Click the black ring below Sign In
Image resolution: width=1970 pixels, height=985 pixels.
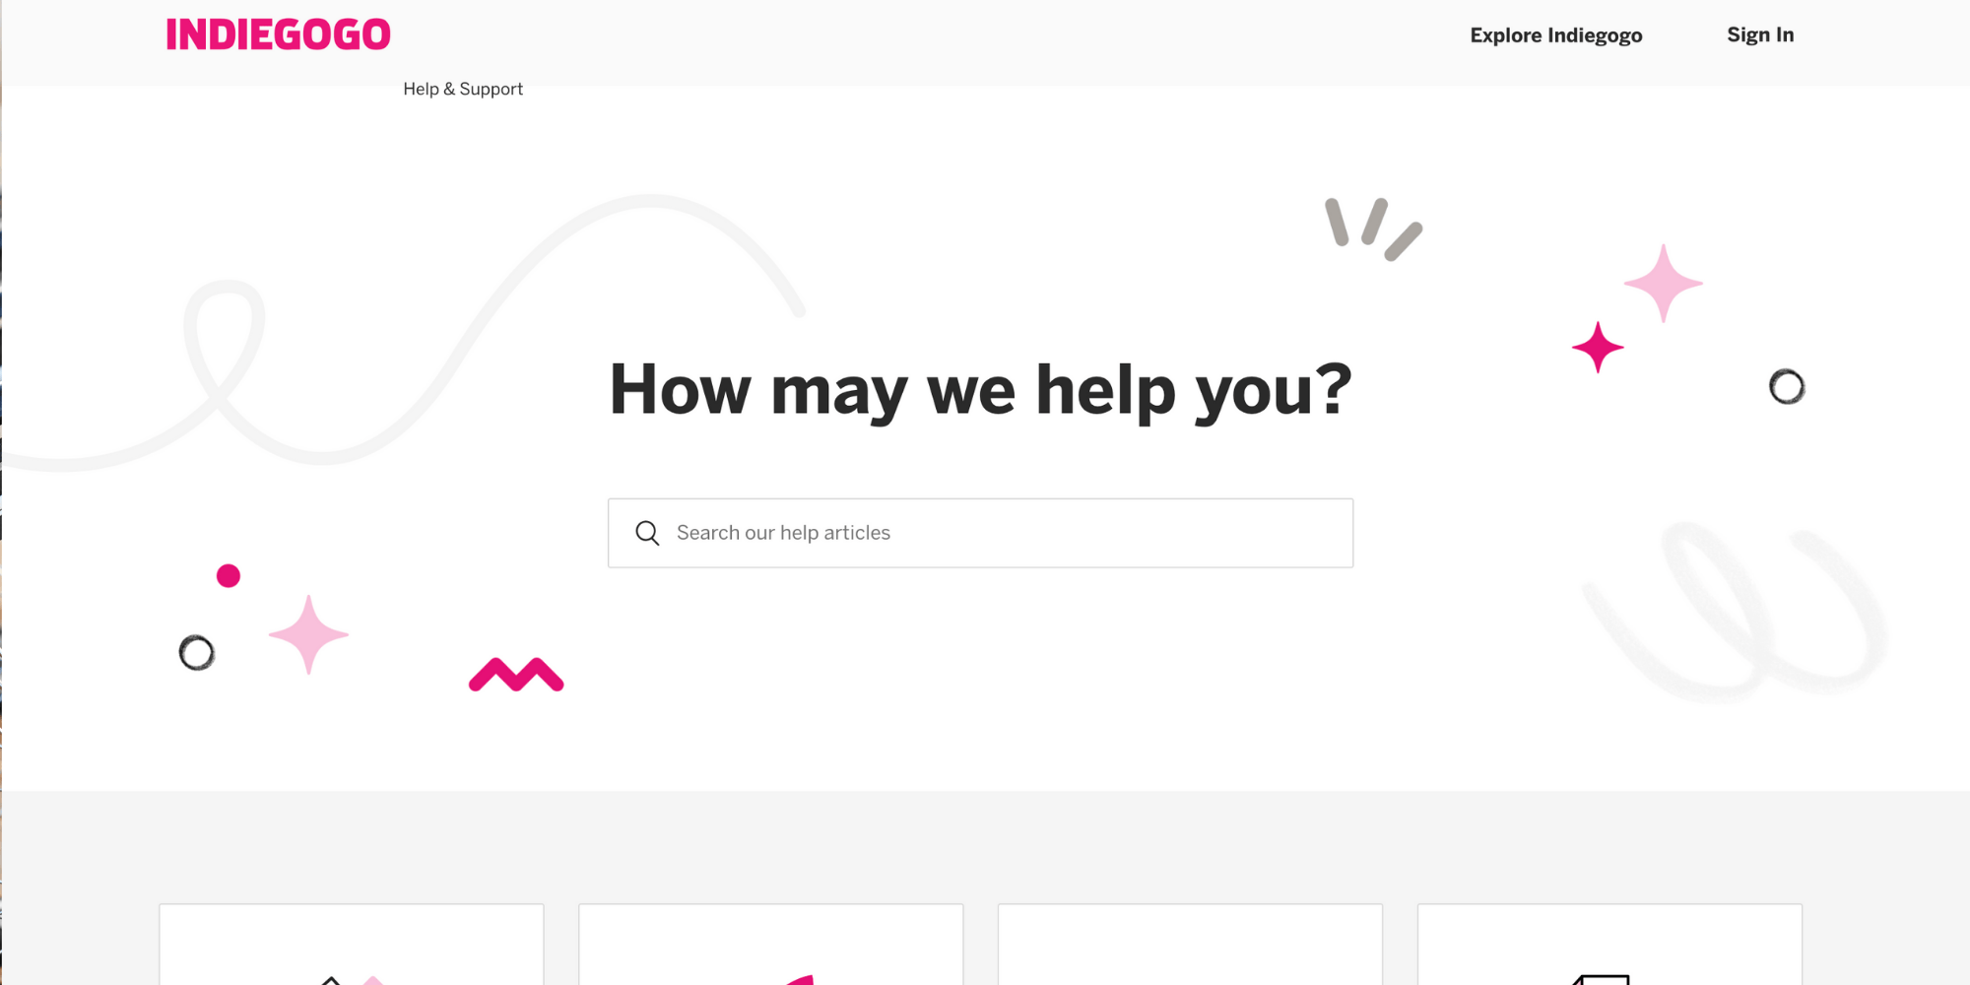[x=1787, y=387]
